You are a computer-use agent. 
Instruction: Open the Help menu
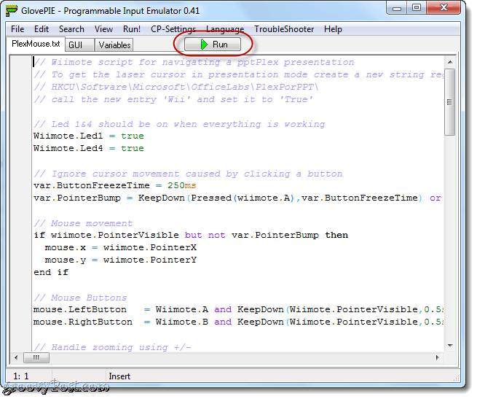[x=333, y=29]
